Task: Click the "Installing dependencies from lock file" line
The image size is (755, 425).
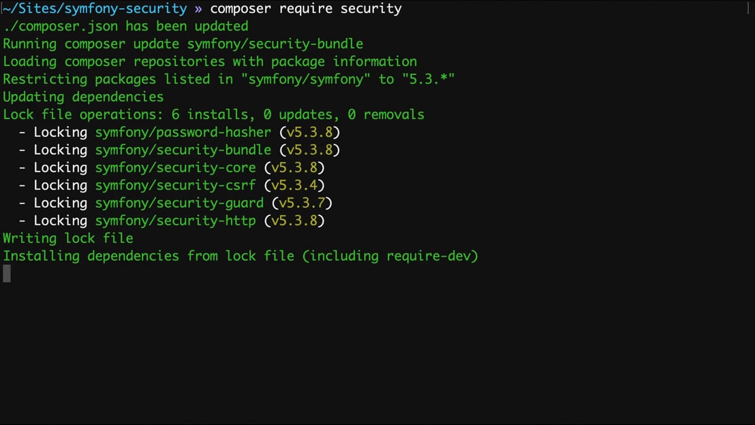Action: pos(241,256)
